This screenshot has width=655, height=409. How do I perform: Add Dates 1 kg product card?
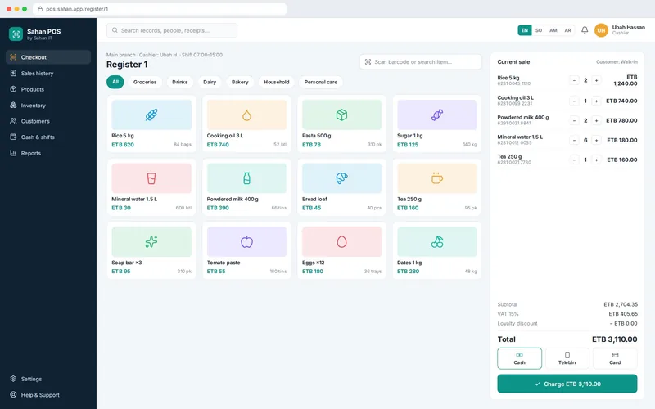tap(437, 250)
